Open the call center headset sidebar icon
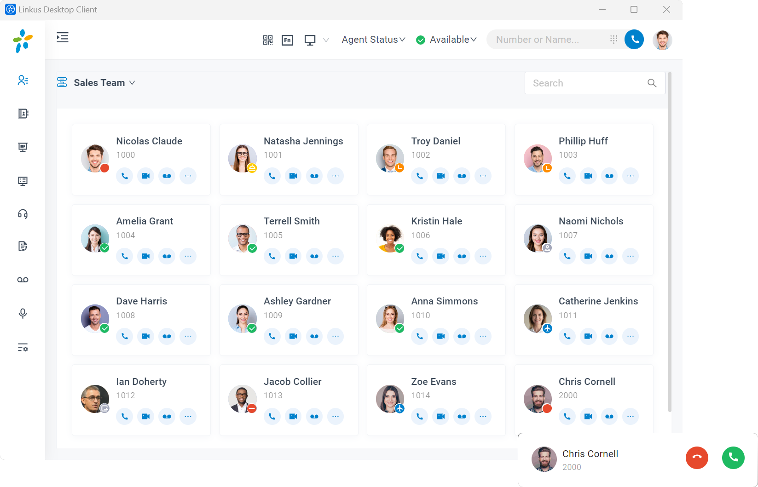Image resolution: width=758 pixels, height=487 pixels. coord(23,214)
